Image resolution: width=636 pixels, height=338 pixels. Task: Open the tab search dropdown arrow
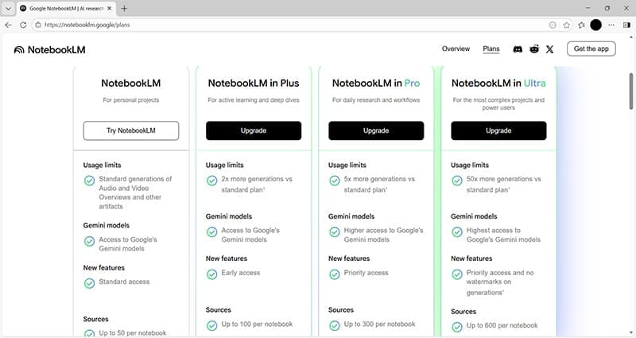click(8, 8)
